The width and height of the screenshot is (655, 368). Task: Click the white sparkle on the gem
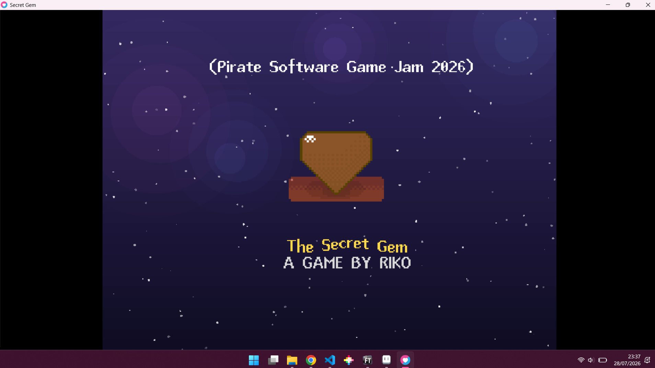310,139
